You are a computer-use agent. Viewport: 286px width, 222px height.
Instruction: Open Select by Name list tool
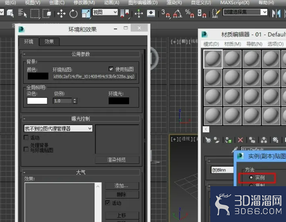[x=22, y=13]
